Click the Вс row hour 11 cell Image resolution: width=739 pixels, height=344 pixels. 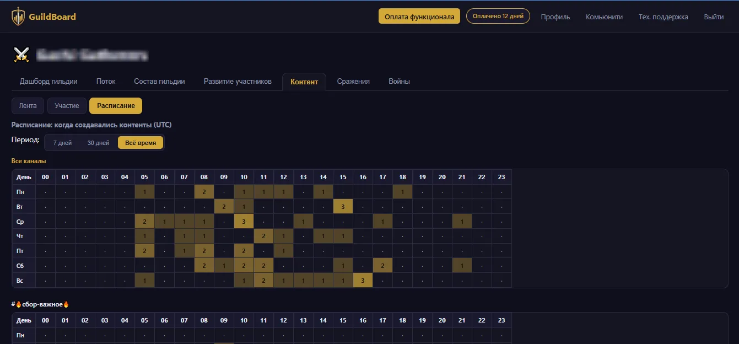(263, 281)
